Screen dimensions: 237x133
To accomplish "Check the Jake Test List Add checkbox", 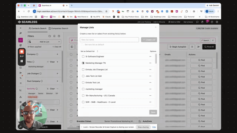I will 83,76.
